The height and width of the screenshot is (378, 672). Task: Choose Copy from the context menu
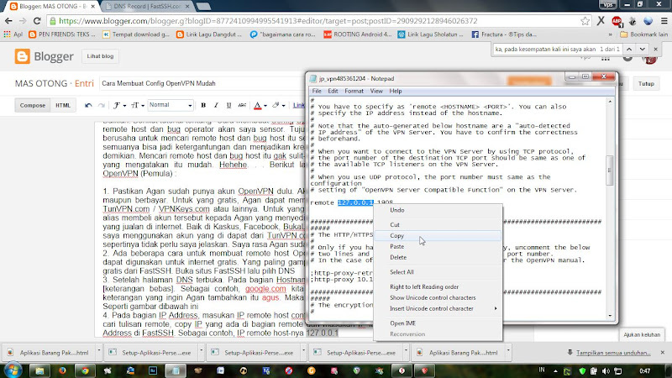pyautogui.click(x=438, y=236)
